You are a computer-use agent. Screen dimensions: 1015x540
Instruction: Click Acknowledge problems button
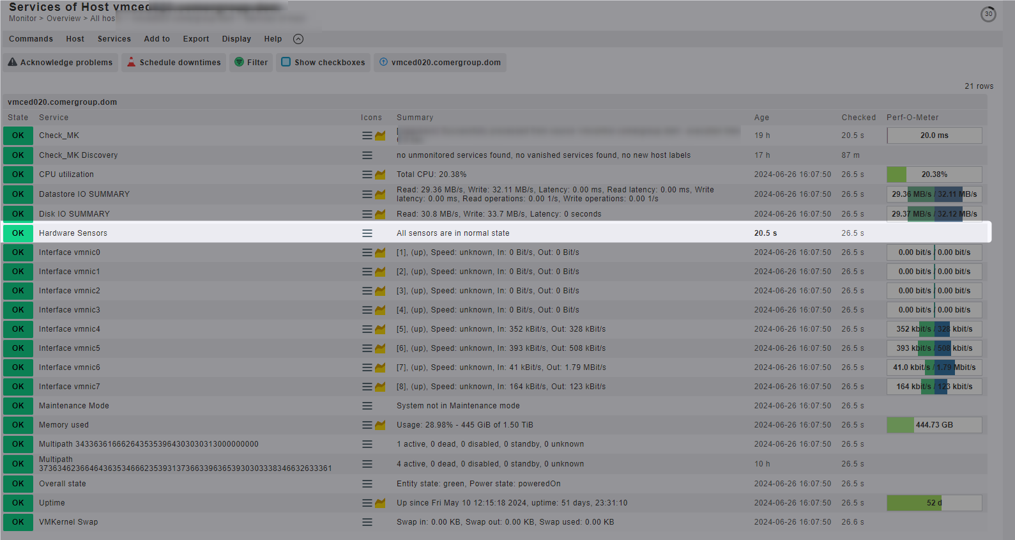point(60,63)
